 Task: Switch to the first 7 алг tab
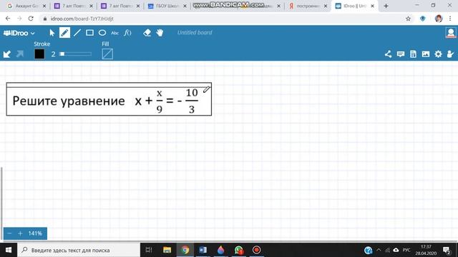[74, 6]
